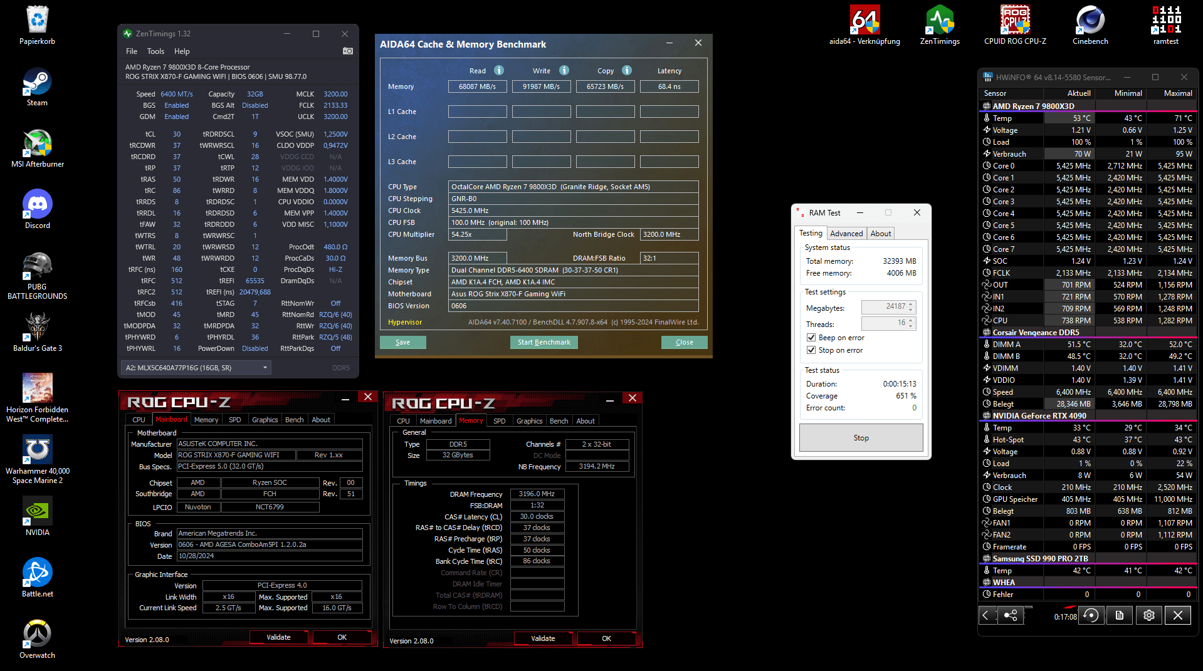
Task: Click OK in the CPU-Z Mainboard window
Action: point(342,637)
